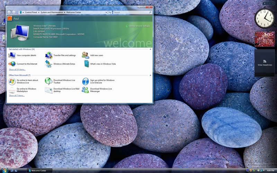Click Show all 14 items link
This screenshot has width=277, height=173.
tap(17, 70)
